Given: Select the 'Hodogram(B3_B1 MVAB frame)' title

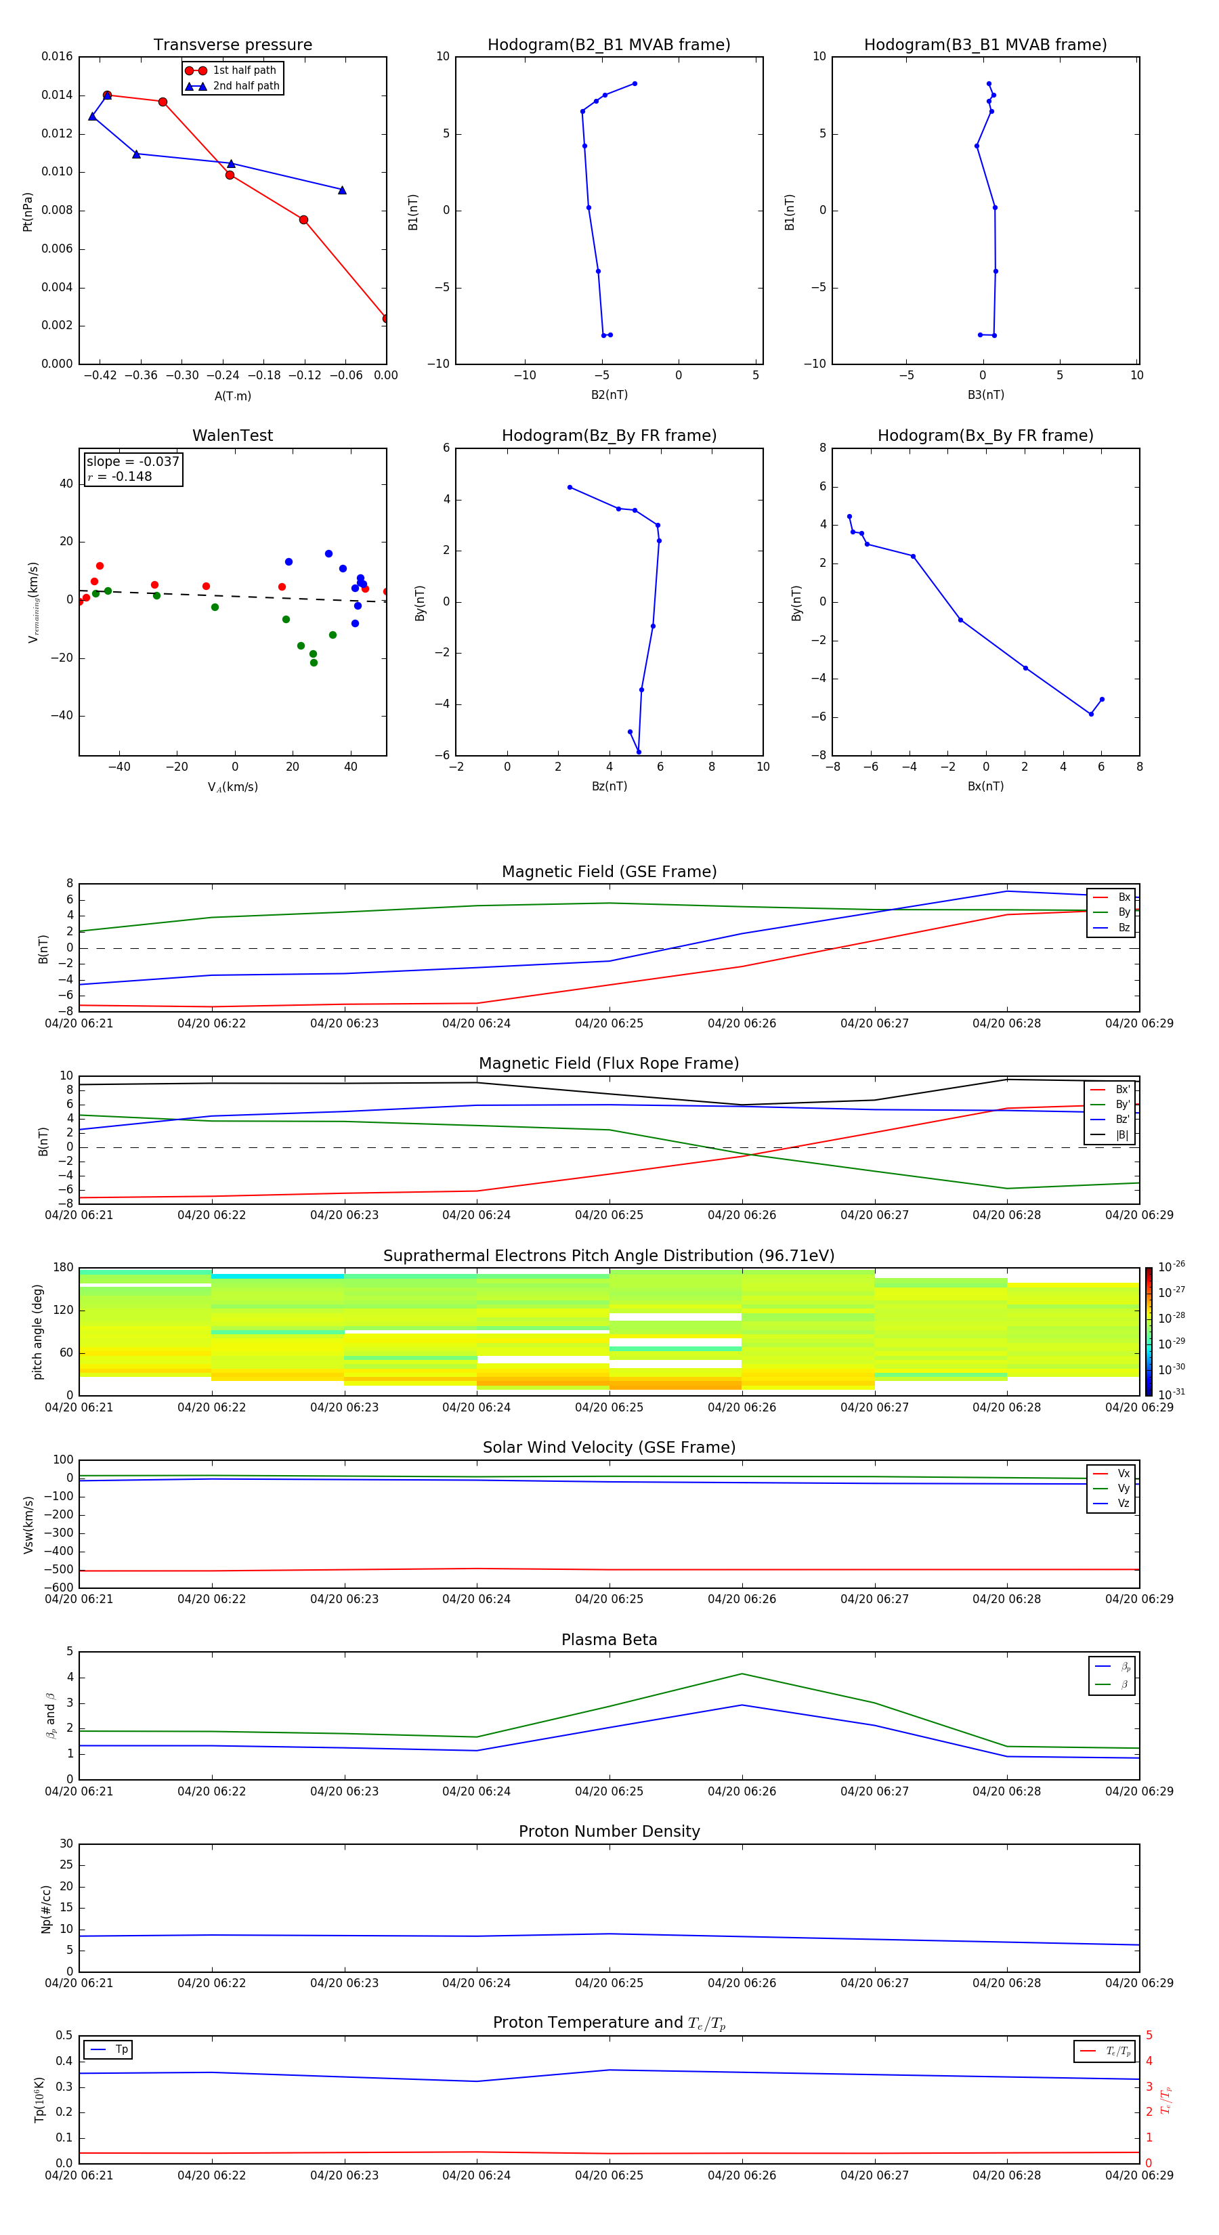Looking at the screenshot, I should (x=985, y=45).
